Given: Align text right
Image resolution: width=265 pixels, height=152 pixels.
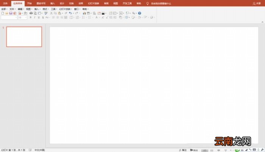Looking at the screenshot, I should 62,17.
